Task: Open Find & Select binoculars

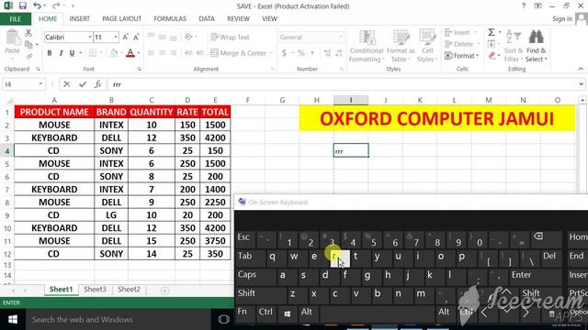Action: point(537,46)
